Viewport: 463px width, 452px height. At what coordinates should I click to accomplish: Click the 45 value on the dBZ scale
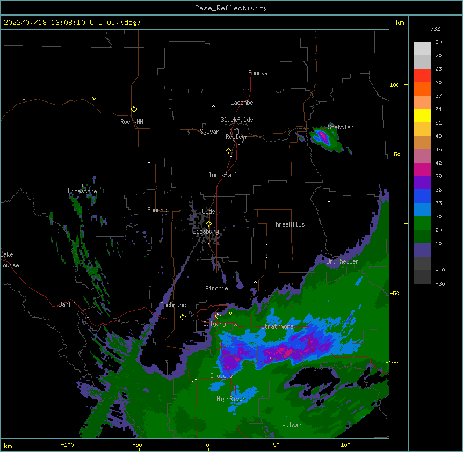pyautogui.click(x=438, y=149)
